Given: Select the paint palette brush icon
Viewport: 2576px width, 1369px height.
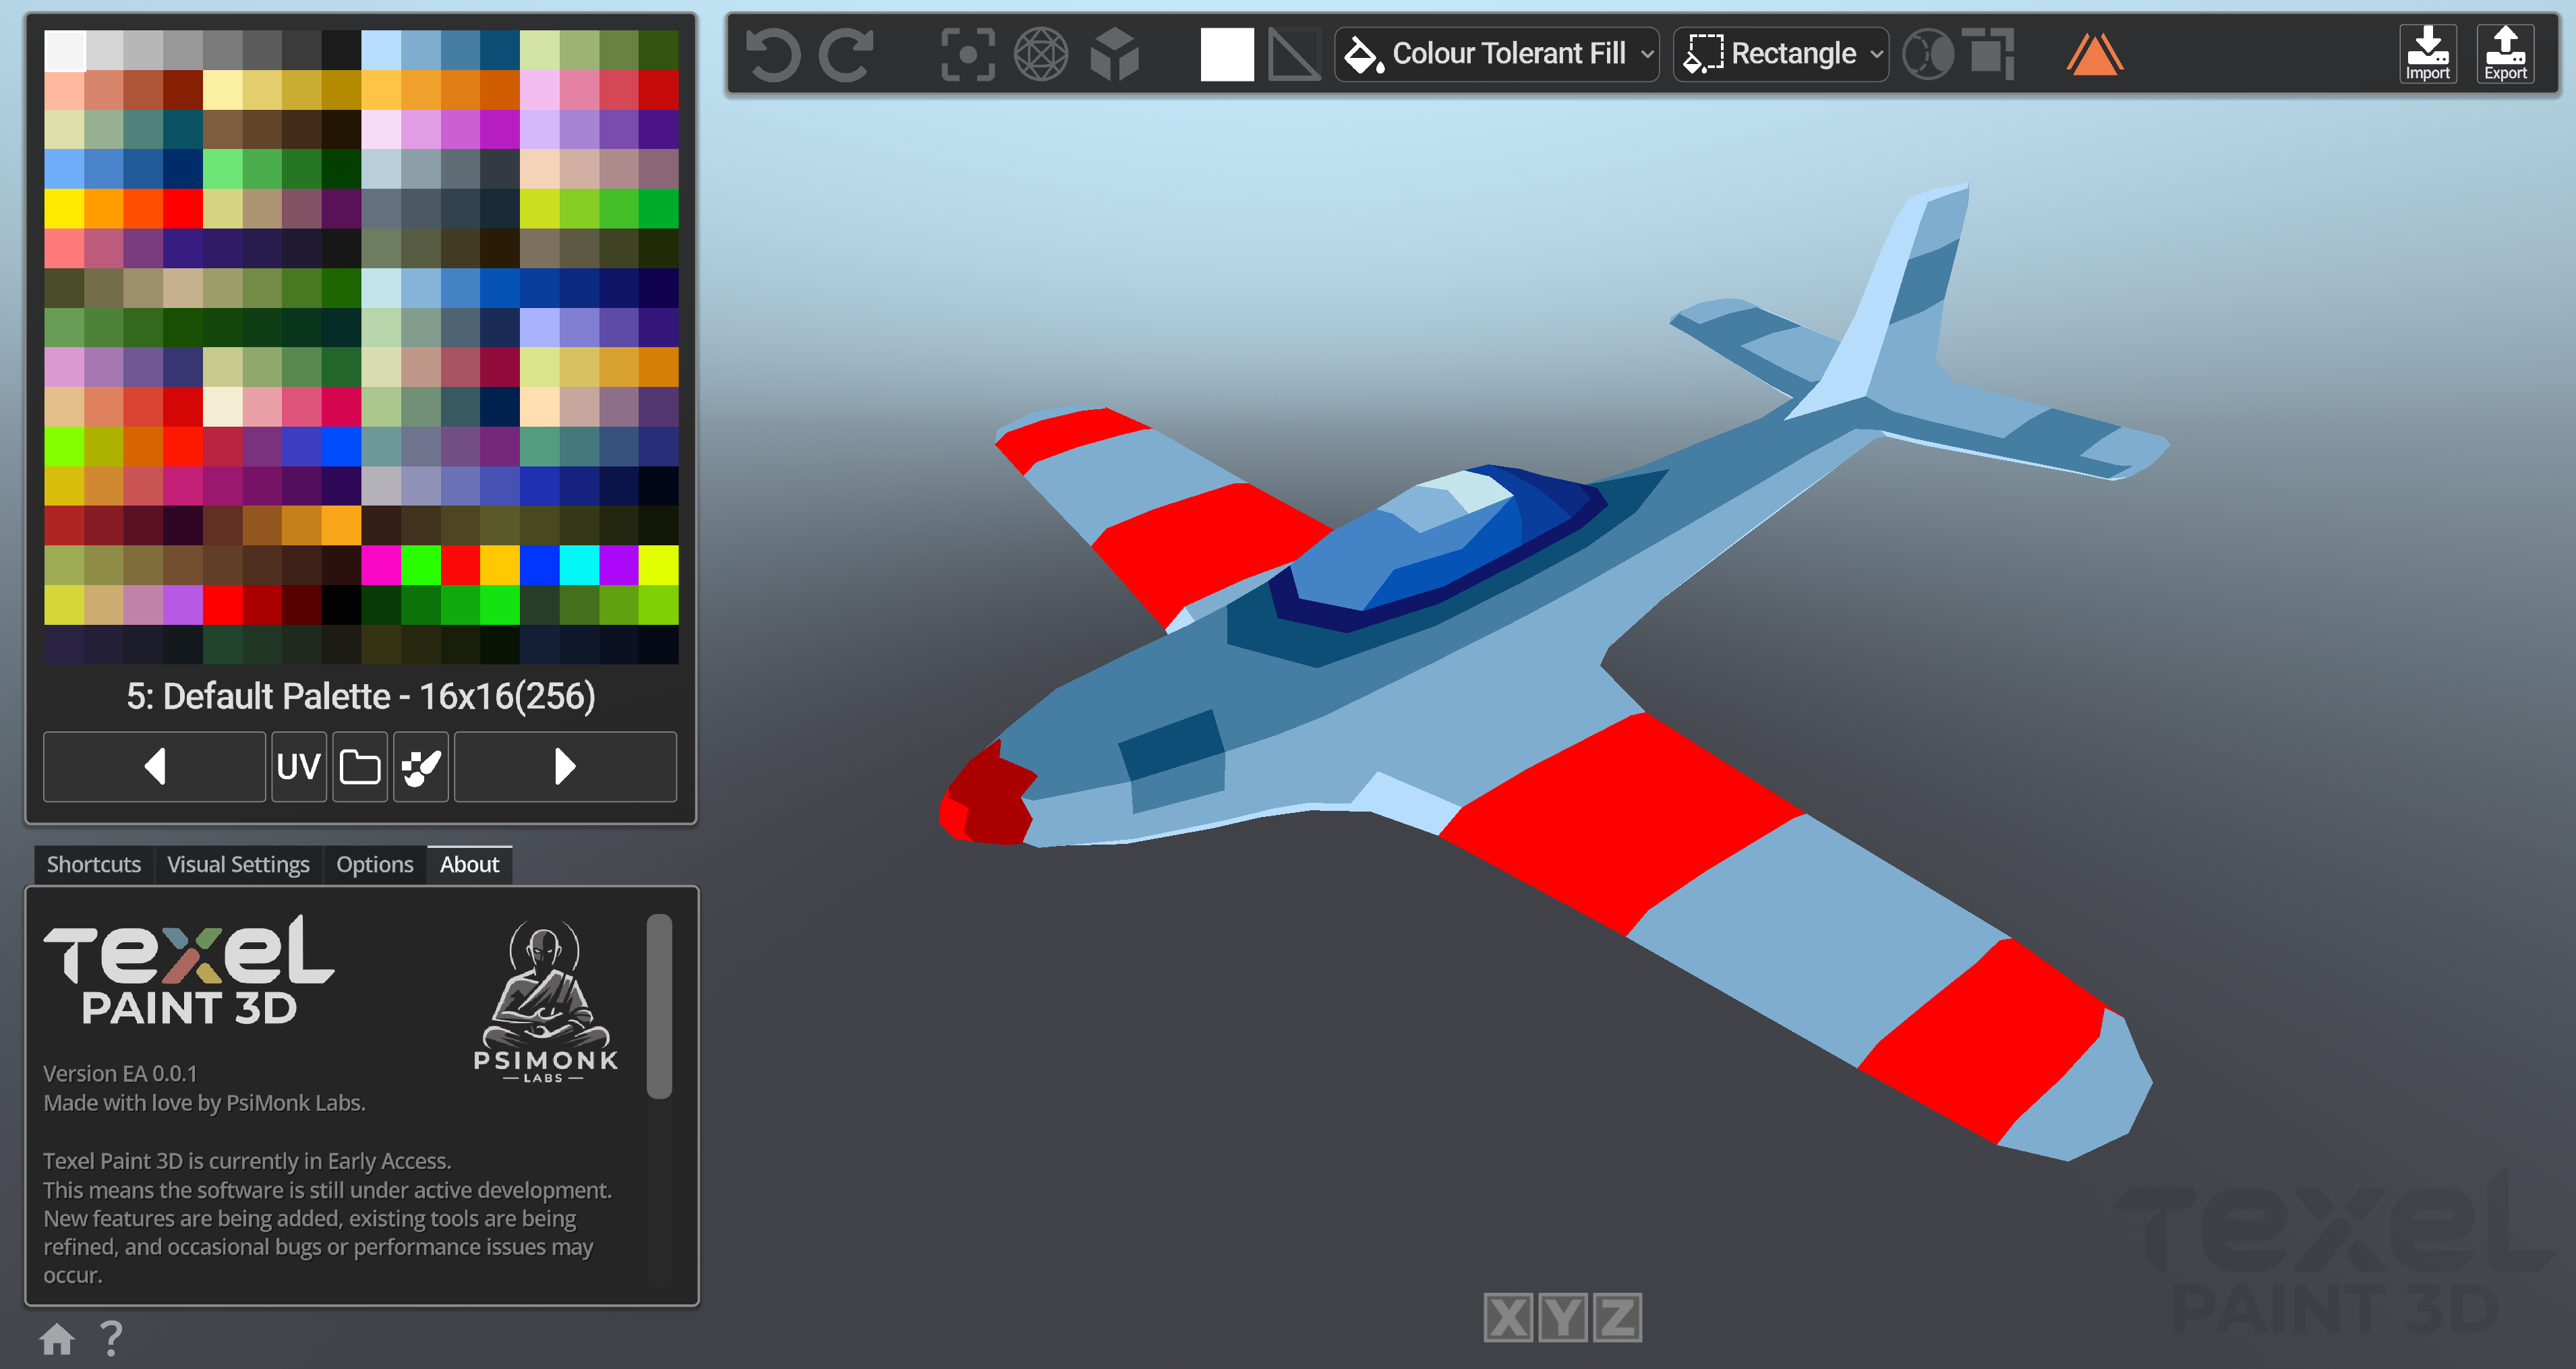Looking at the screenshot, I should [x=421, y=766].
